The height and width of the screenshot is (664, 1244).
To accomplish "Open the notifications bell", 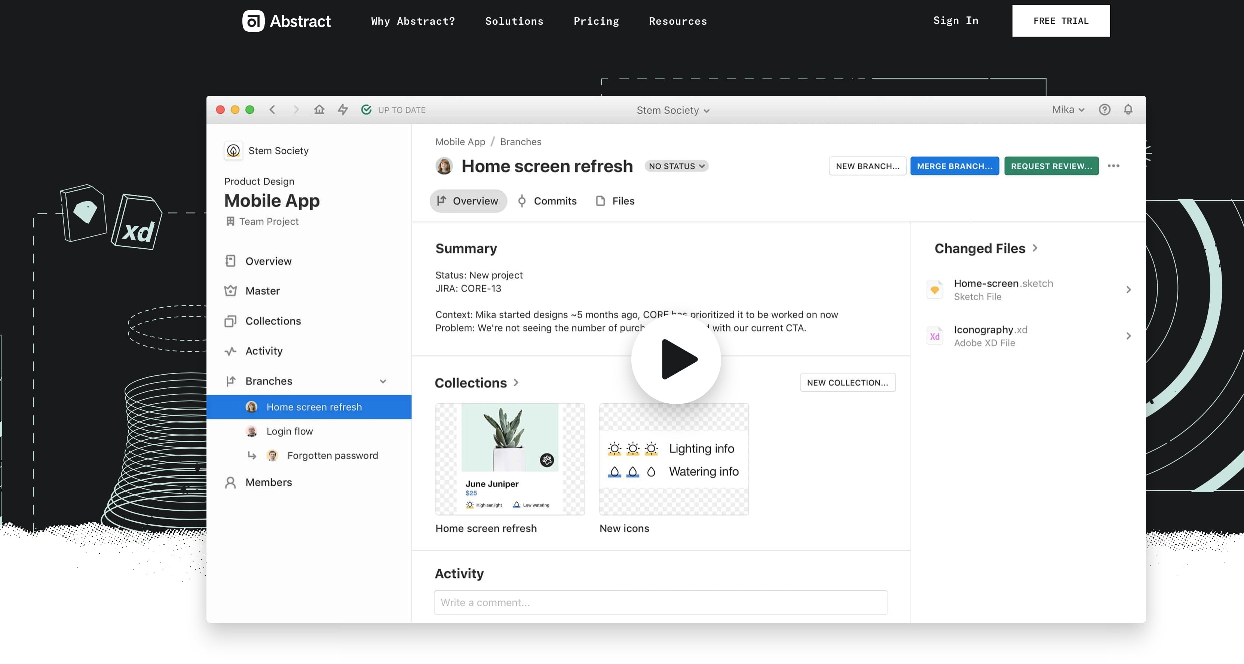I will coord(1128,110).
